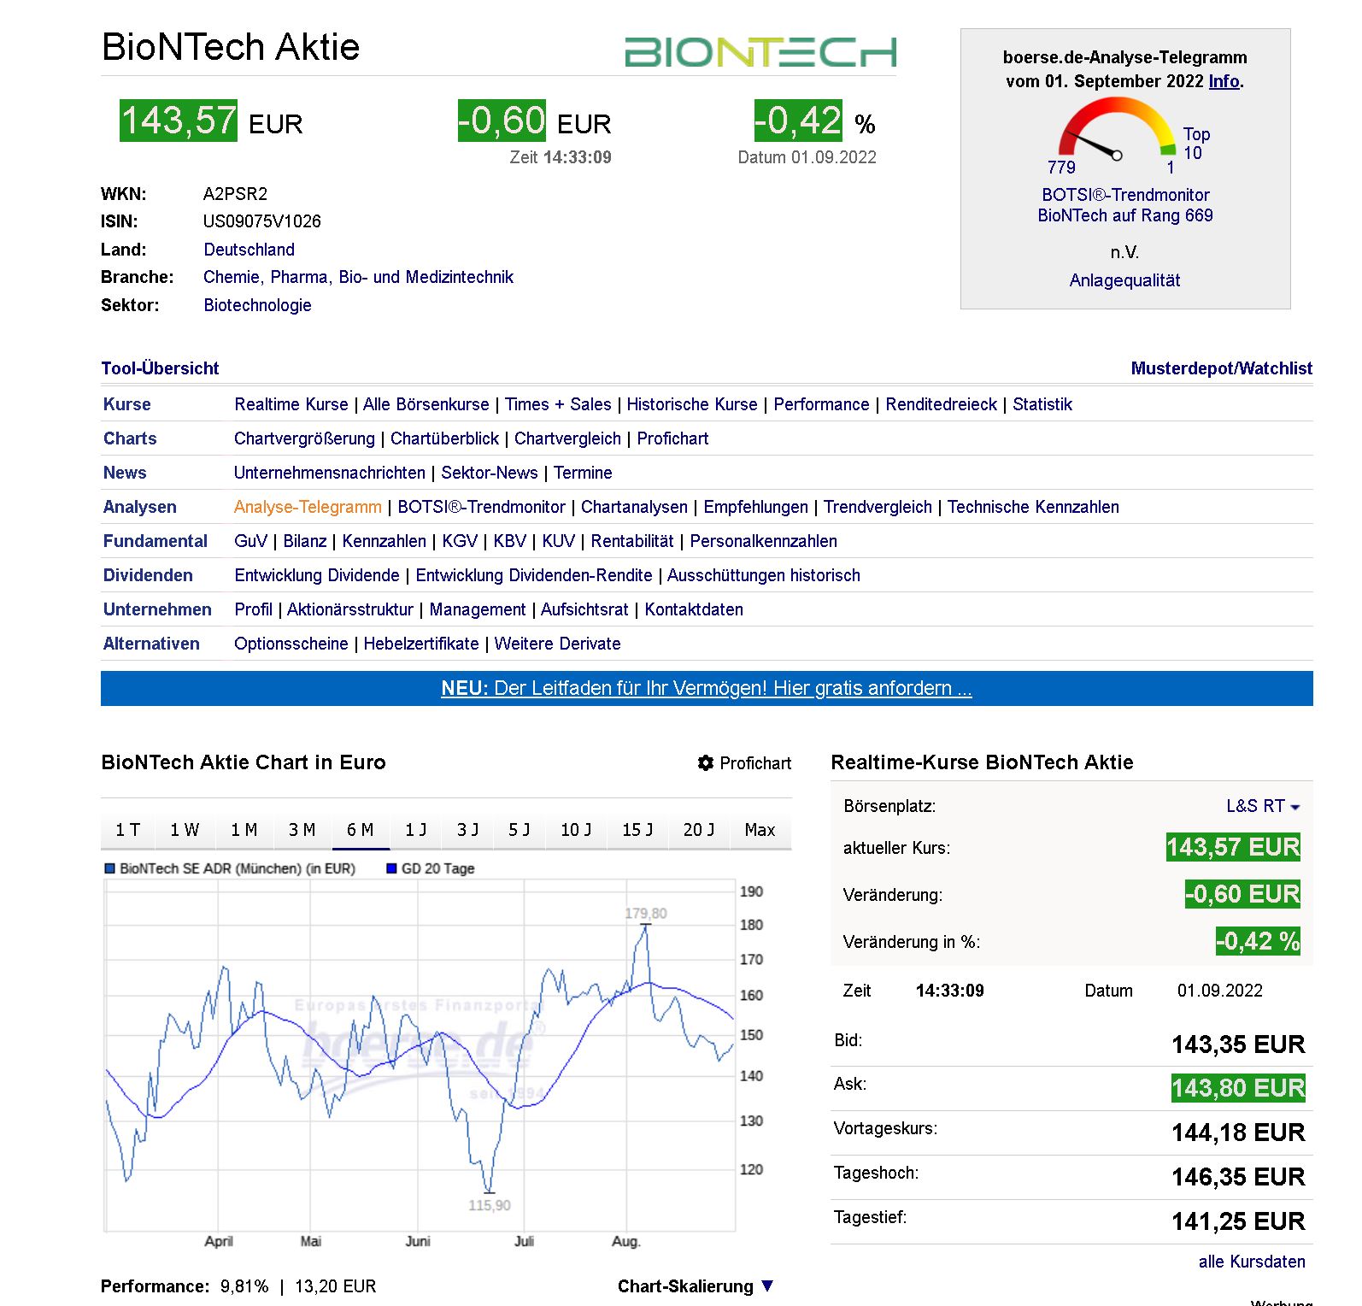Switch chart to 15 J range
Viewport: 1362px width, 1306px height.
coord(637,830)
